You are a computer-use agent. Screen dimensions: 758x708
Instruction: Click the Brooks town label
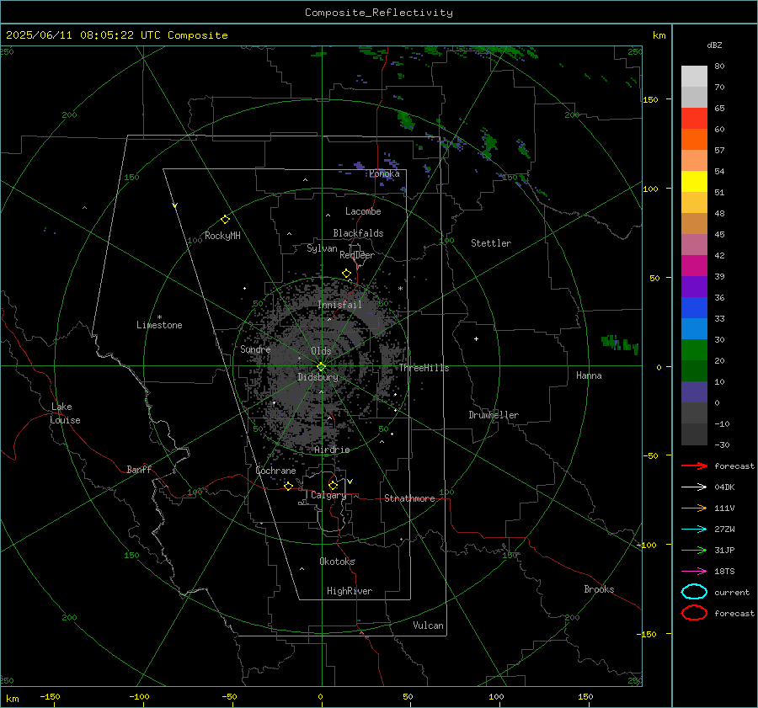599,589
